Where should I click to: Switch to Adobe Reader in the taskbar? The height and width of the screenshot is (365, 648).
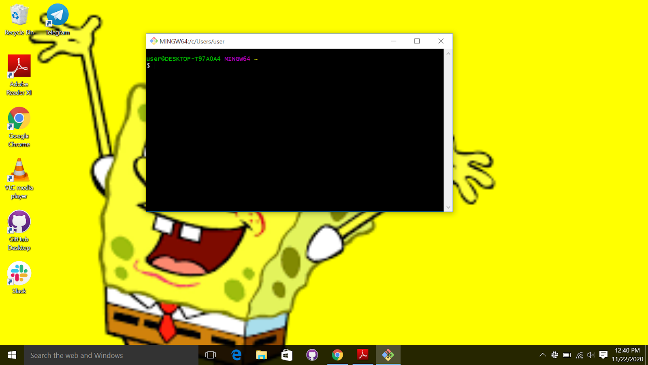tap(362, 355)
